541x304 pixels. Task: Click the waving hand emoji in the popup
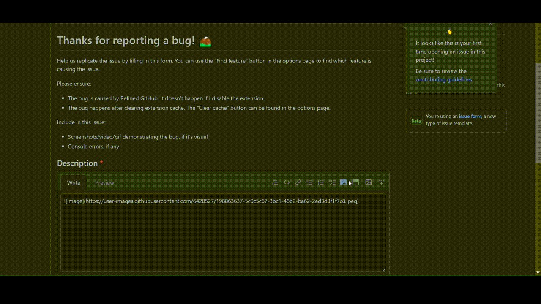coord(449,31)
